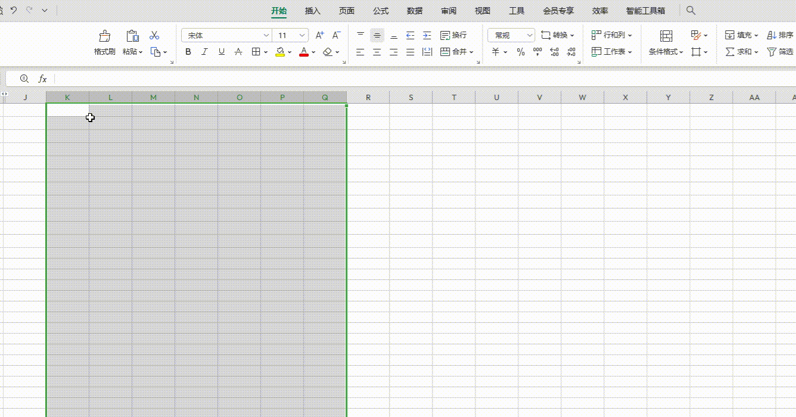Click the fx insert function icon
The image size is (796, 417).
click(42, 79)
